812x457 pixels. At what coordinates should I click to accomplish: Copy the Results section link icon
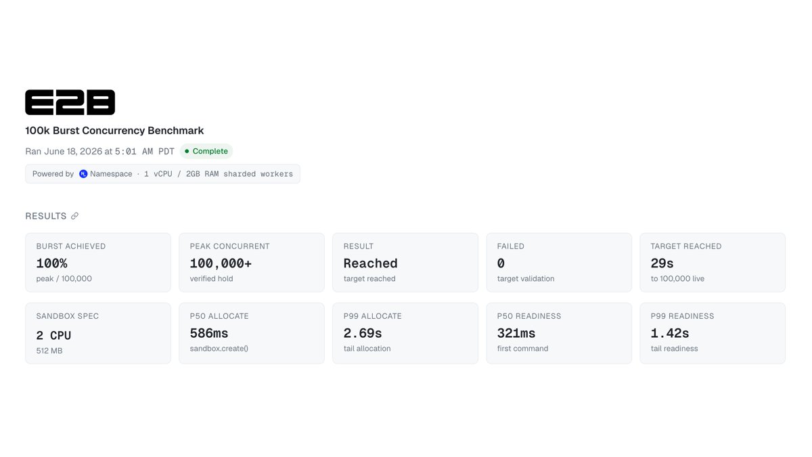(74, 216)
